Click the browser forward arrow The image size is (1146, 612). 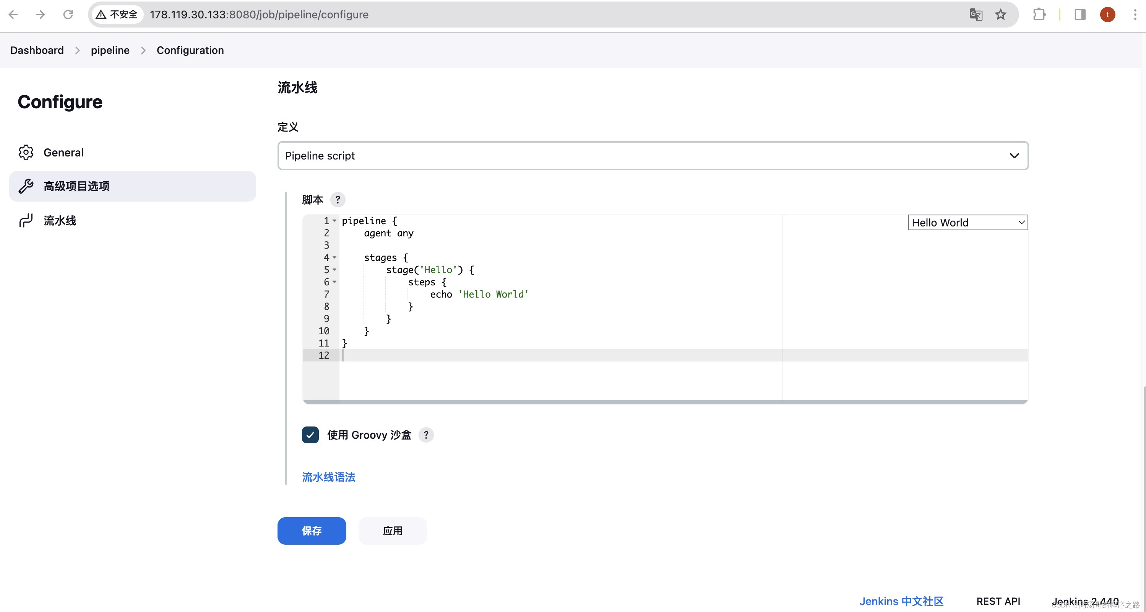coord(40,15)
